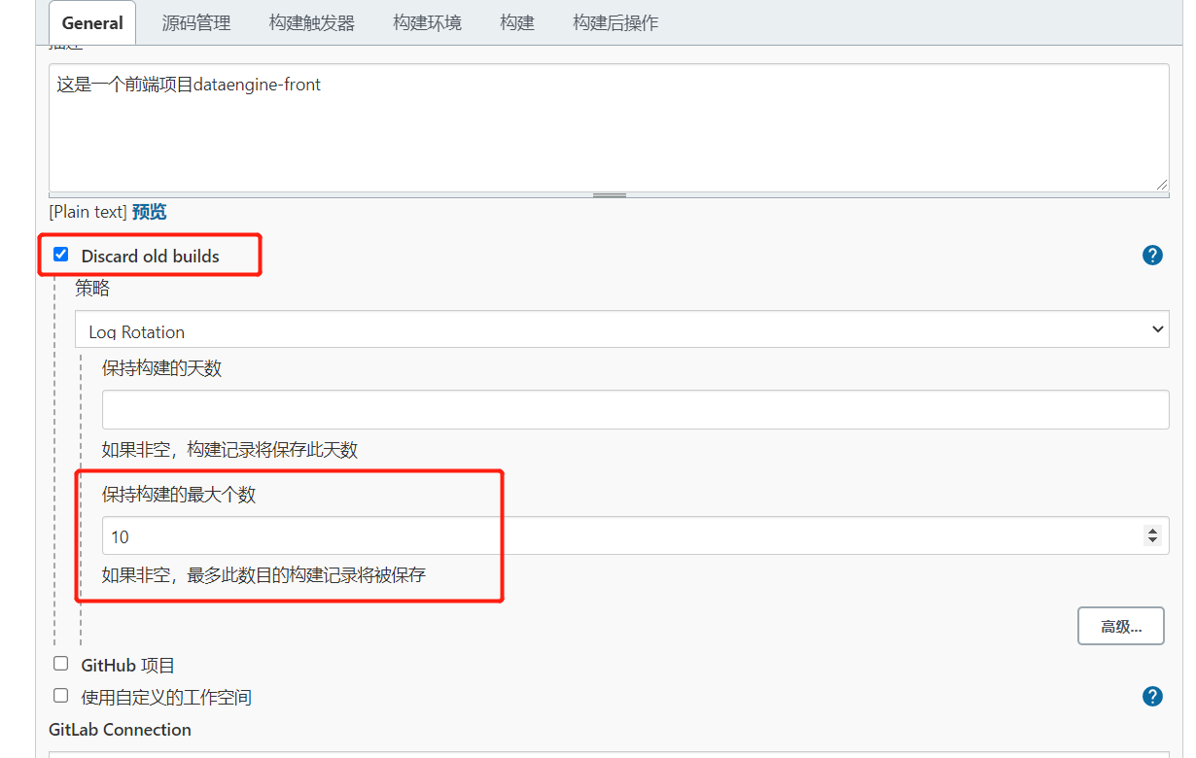Click the 预览 link for the description
The height and width of the screenshot is (758, 1196).
(x=149, y=212)
